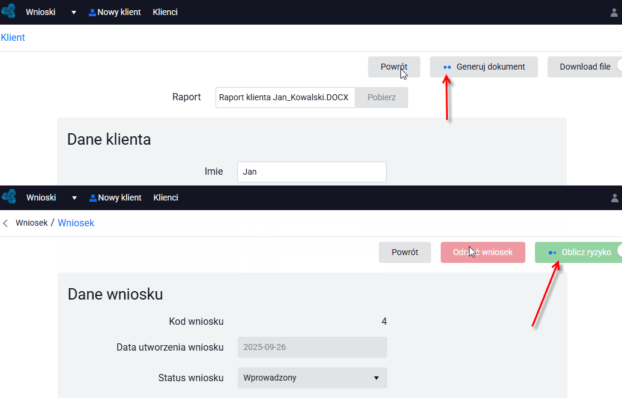Click the Download file button
Image resolution: width=622 pixels, height=404 pixels.
(x=585, y=67)
